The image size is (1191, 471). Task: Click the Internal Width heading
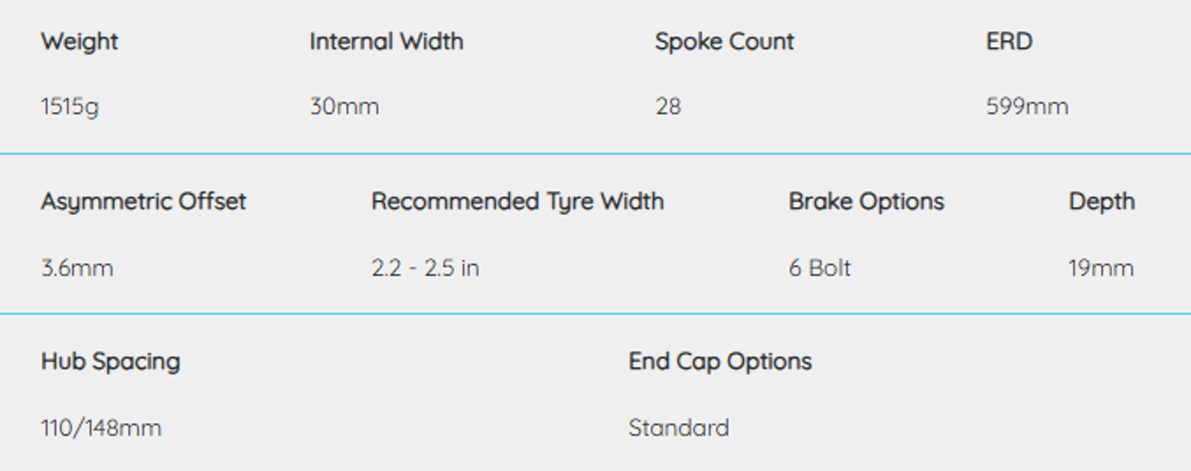pyautogui.click(x=386, y=42)
